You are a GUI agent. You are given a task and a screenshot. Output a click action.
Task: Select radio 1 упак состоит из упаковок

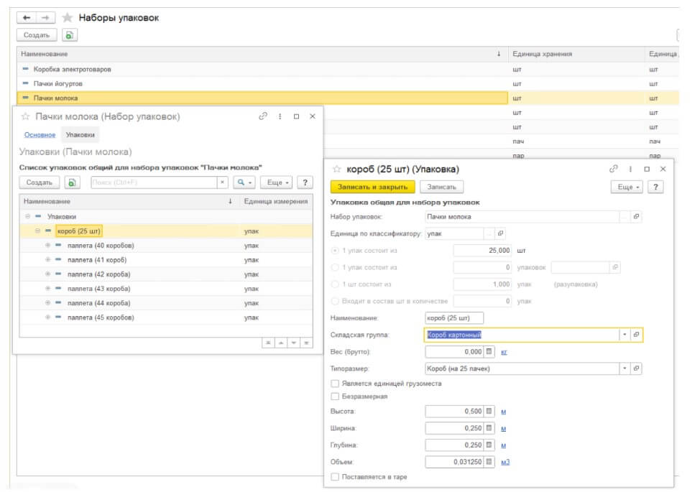pyautogui.click(x=334, y=267)
